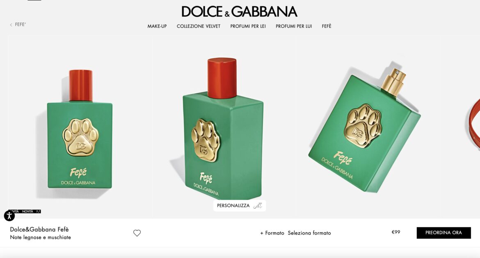The width and height of the screenshot is (480, 258).
Task: Select the angled bottle image in center
Action: (223, 129)
